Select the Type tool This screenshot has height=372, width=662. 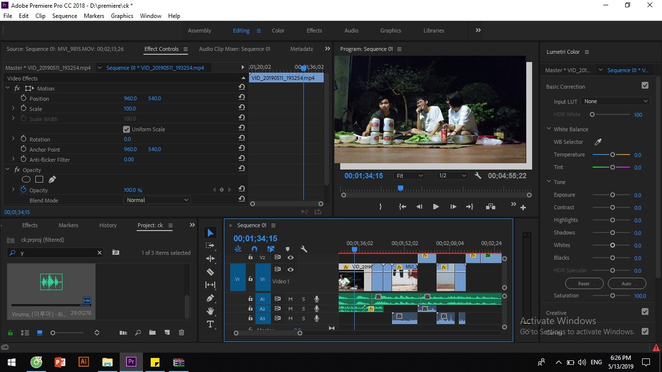click(210, 324)
